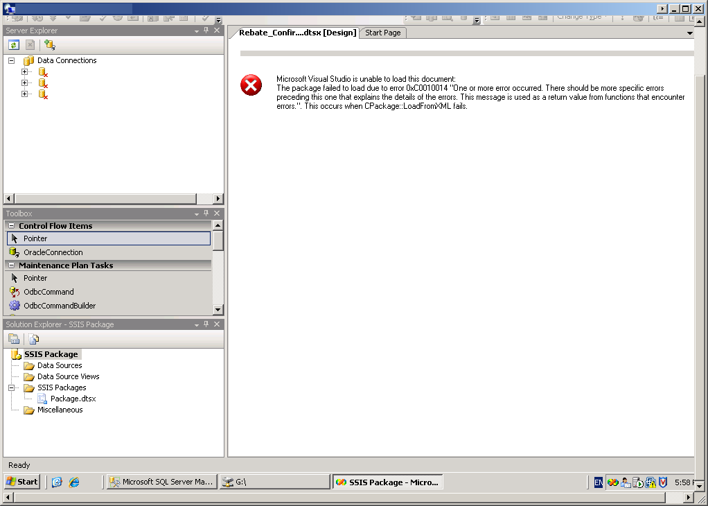Image resolution: width=708 pixels, height=506 pixels.
Task: Expand the second data connection
Action: click(24, 82)
